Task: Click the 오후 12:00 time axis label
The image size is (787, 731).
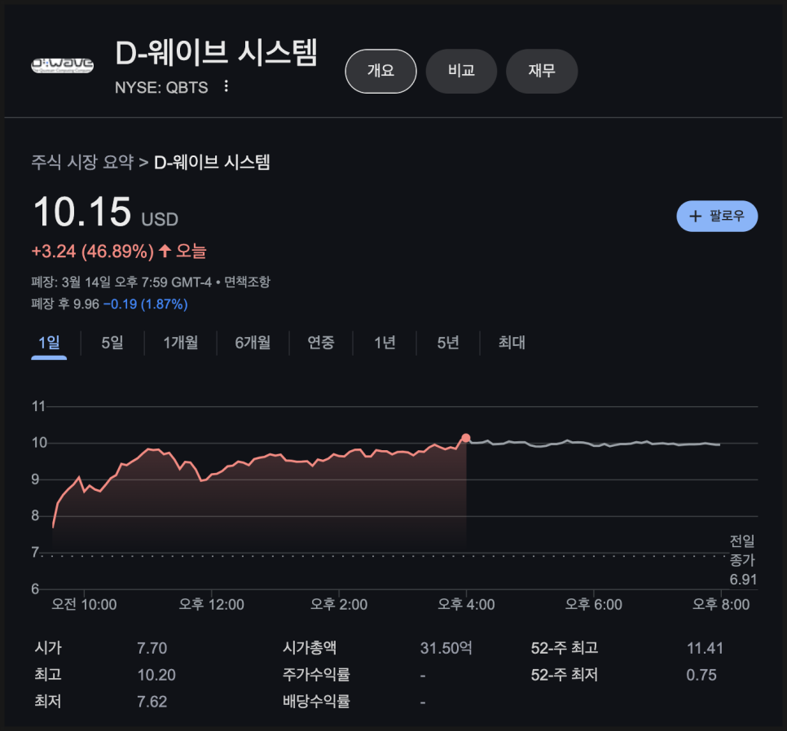Action: (x=212, y=605)
